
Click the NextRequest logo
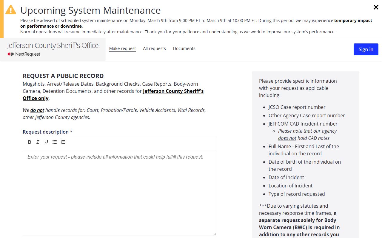[24, 54]
